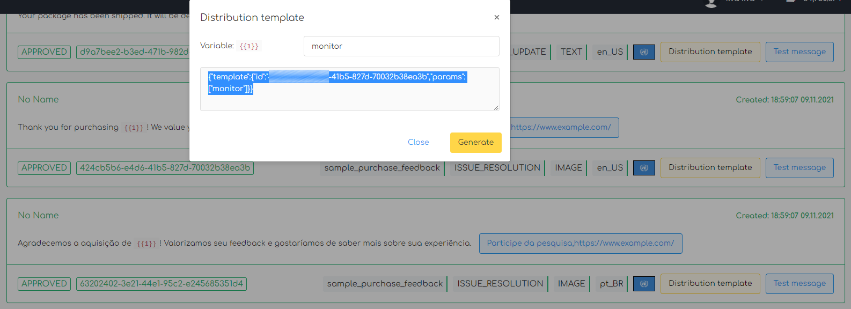Send Test message for the pt_BR template
The width and height of the screenshot is (851, 309).
tap(799, 284)
